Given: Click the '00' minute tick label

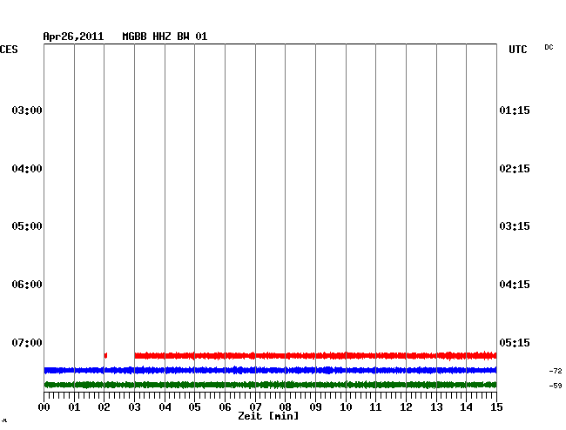Looking at the screenshot, I should (44, 406).
